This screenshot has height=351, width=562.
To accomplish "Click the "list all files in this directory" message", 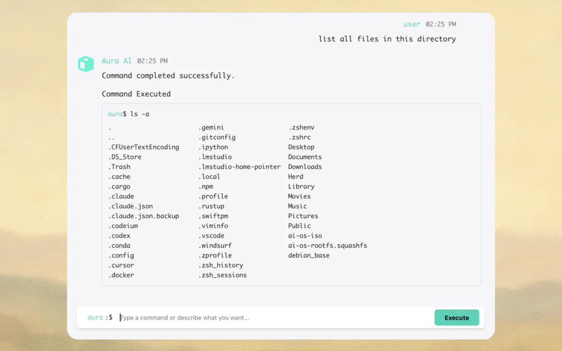I will [x=387, y=39].
